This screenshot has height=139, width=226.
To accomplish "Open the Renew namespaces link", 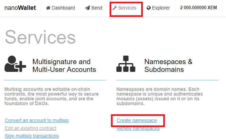I will 138,128.
